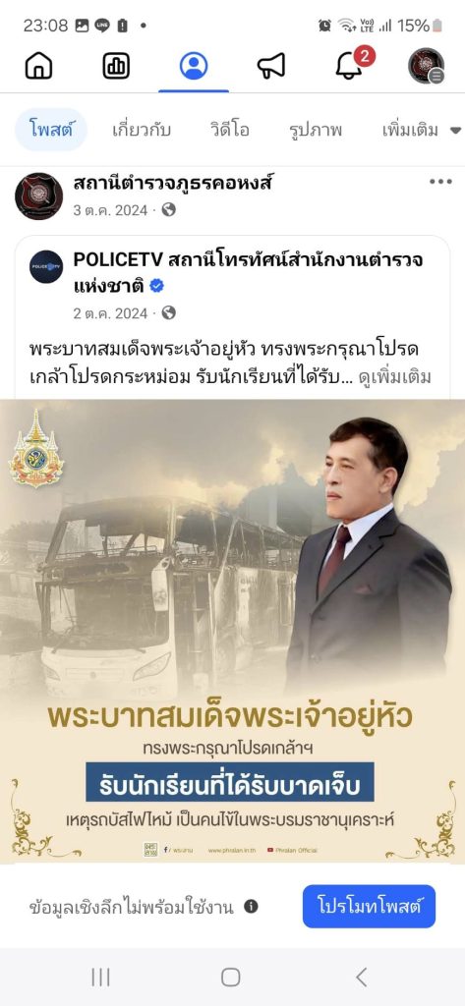Open the Home feed icon
The width and height of the screenshot is (465, 1006).
(x=38, y=66)
